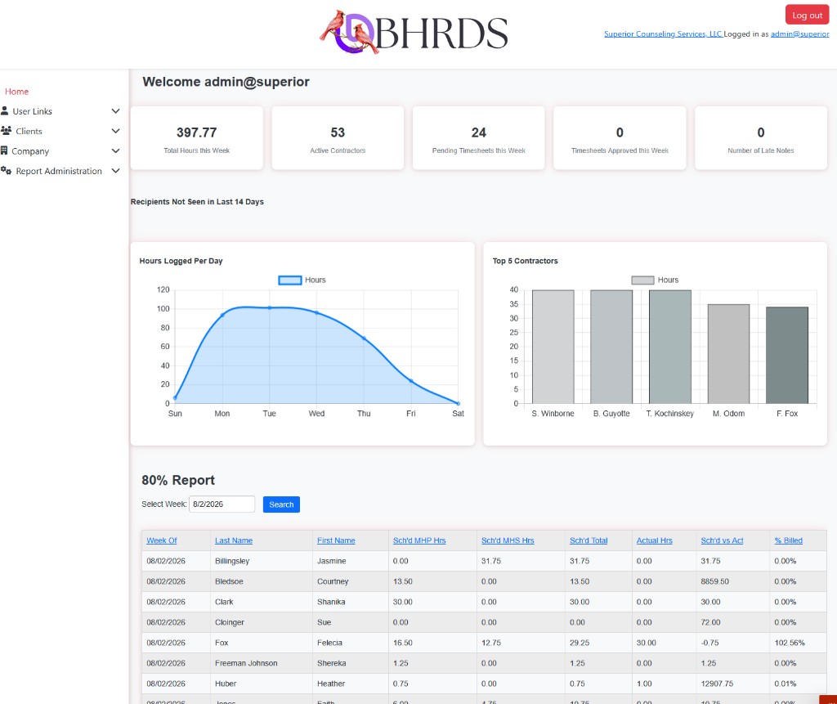
Task: Click the Select Week date field
Action: (x=222, y=504)
